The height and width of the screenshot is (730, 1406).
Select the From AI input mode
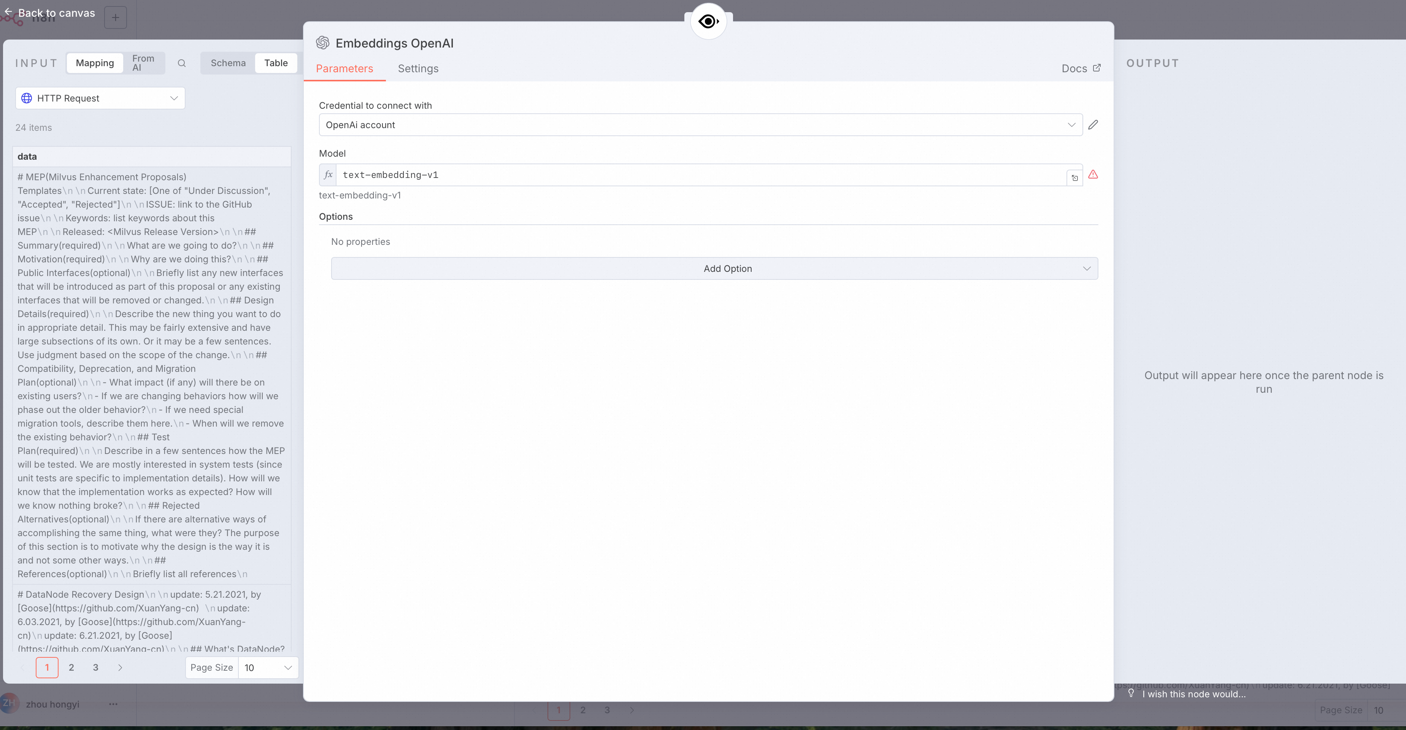pos(143,63)
